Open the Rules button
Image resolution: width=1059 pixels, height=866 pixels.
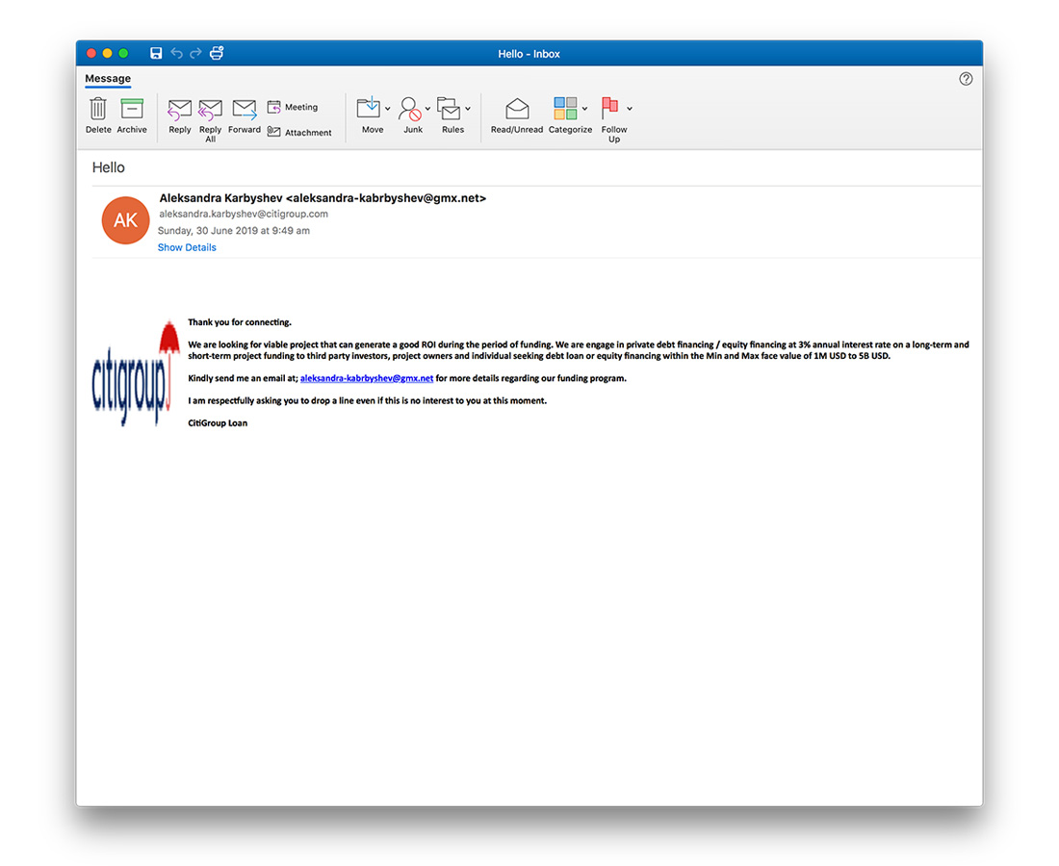coord(451,115)
